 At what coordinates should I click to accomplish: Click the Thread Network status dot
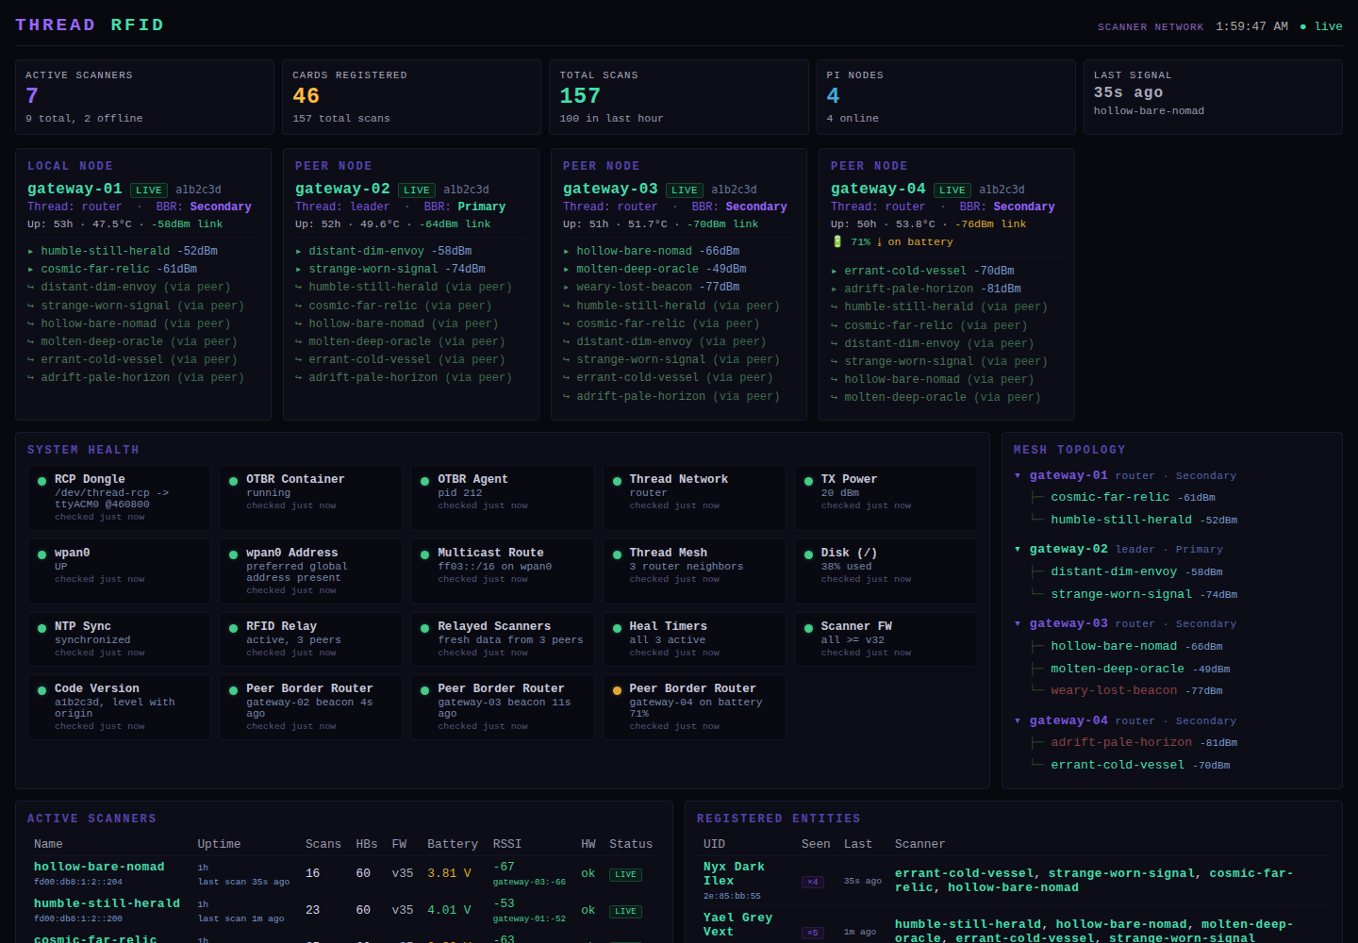point(617,481)
